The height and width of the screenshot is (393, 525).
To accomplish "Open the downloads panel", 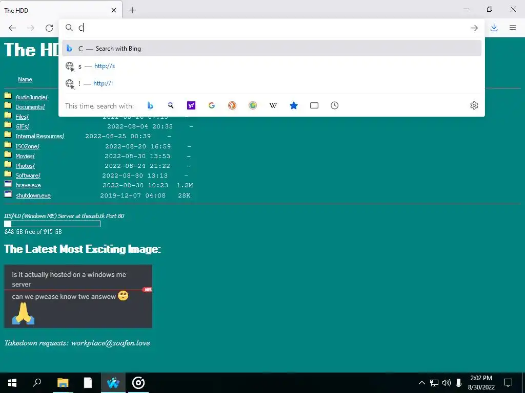I will 494,28.
